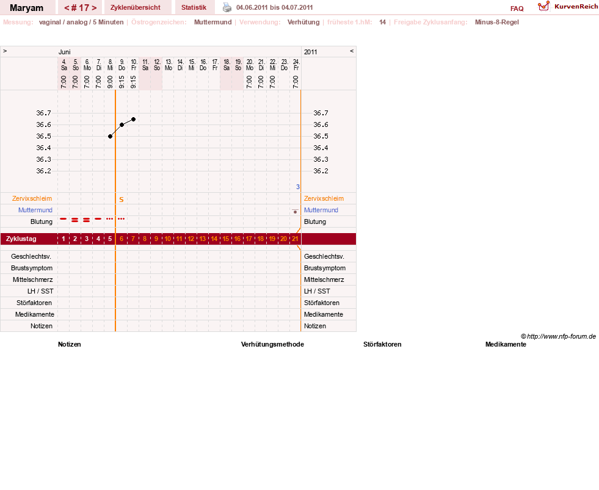This screenshot has height=490, width=599.
Task: Click the Muttermund symbol on 24 June
Action: click(x=295, y=211)
